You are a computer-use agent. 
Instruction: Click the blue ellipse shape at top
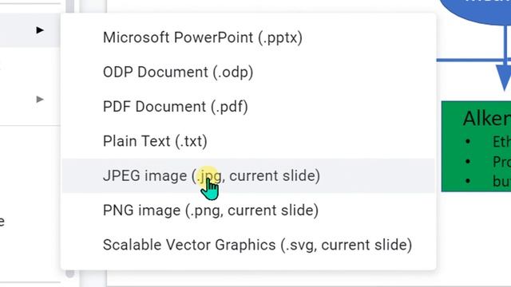476,11
